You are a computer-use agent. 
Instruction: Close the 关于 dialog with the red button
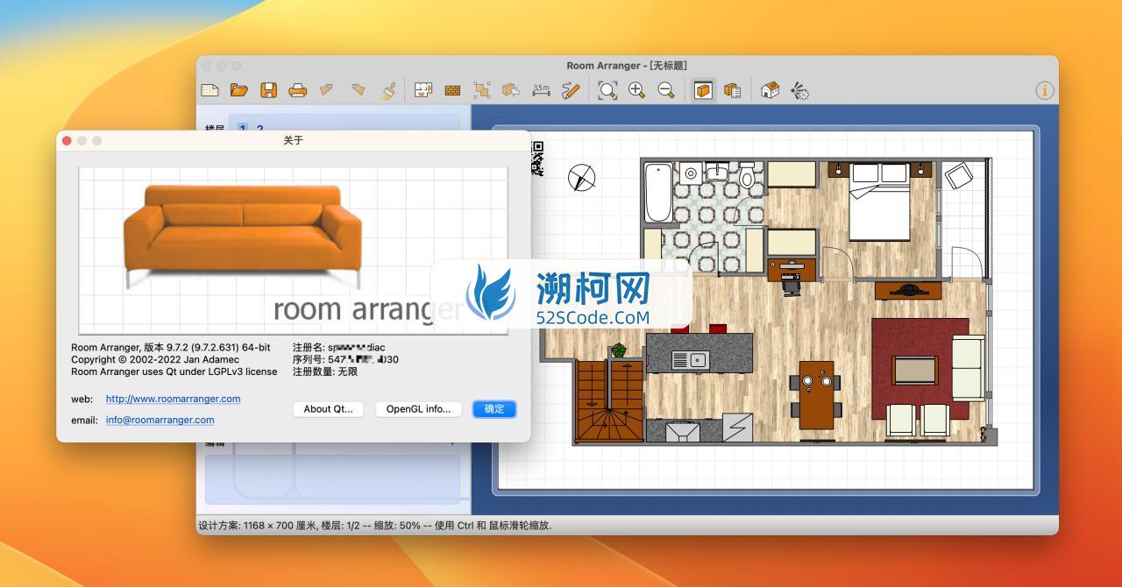[x=67, y=140]
